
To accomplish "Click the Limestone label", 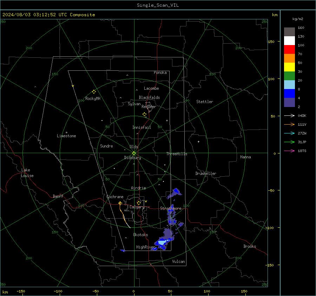I will (x=66, y=136).
